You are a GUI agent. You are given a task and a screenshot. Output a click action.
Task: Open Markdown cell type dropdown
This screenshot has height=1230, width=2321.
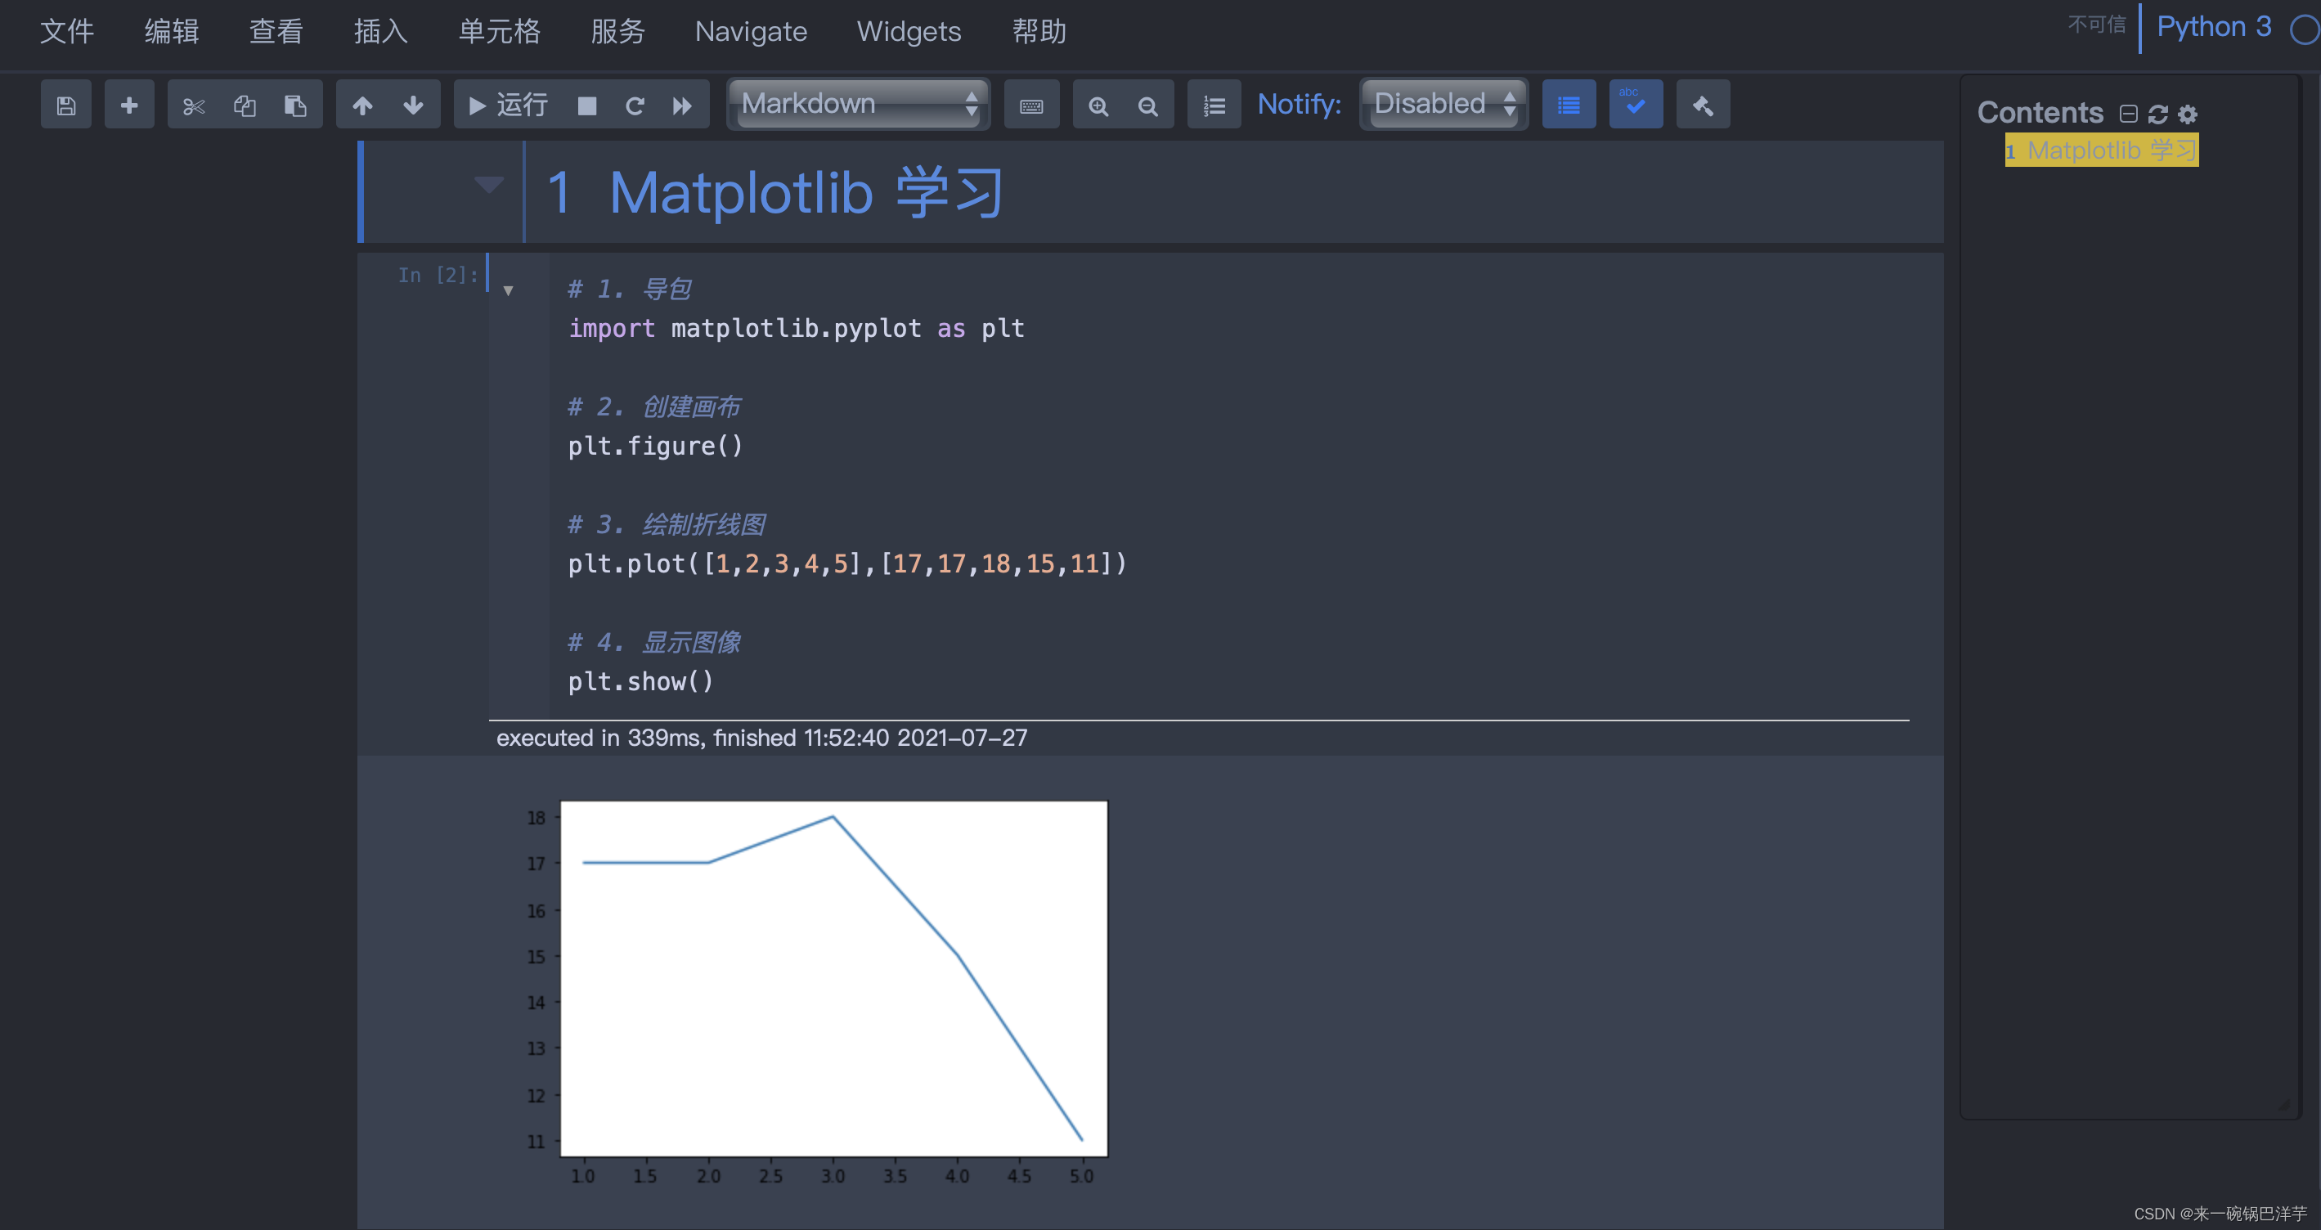858,105
